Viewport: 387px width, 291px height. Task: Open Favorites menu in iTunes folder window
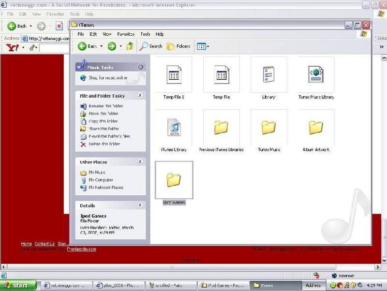coord(126,34)
